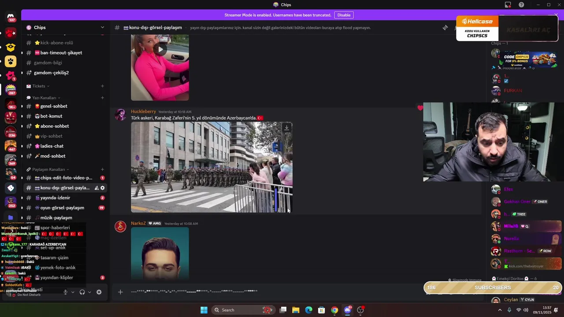Open the gamdom-çekiliş2 channel
564x317 pixels.
point(65,73)
